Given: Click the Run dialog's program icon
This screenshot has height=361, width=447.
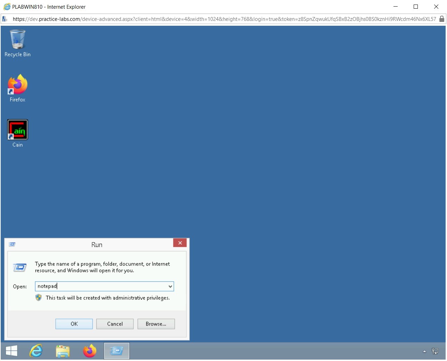Looking at the screenshot, I should pos(20,267).
